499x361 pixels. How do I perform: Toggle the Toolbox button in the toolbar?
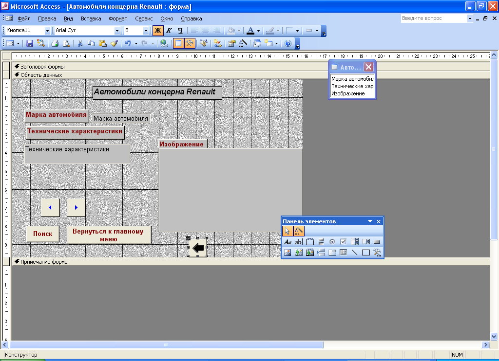coord(190,43)
